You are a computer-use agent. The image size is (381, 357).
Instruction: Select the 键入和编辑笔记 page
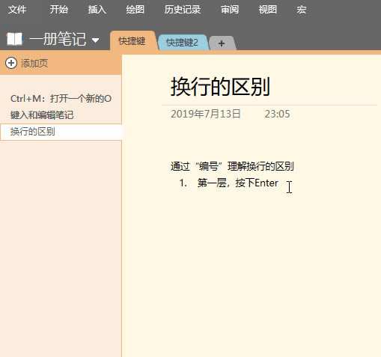61,115
